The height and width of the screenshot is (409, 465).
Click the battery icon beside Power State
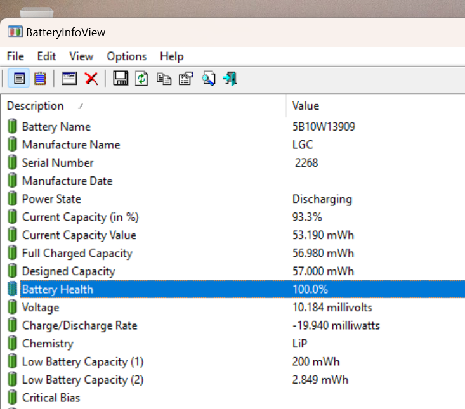[13, 198]
